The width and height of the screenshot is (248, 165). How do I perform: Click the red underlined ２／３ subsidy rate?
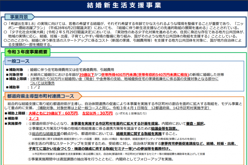pyautogui.click(x=34, y=118)
